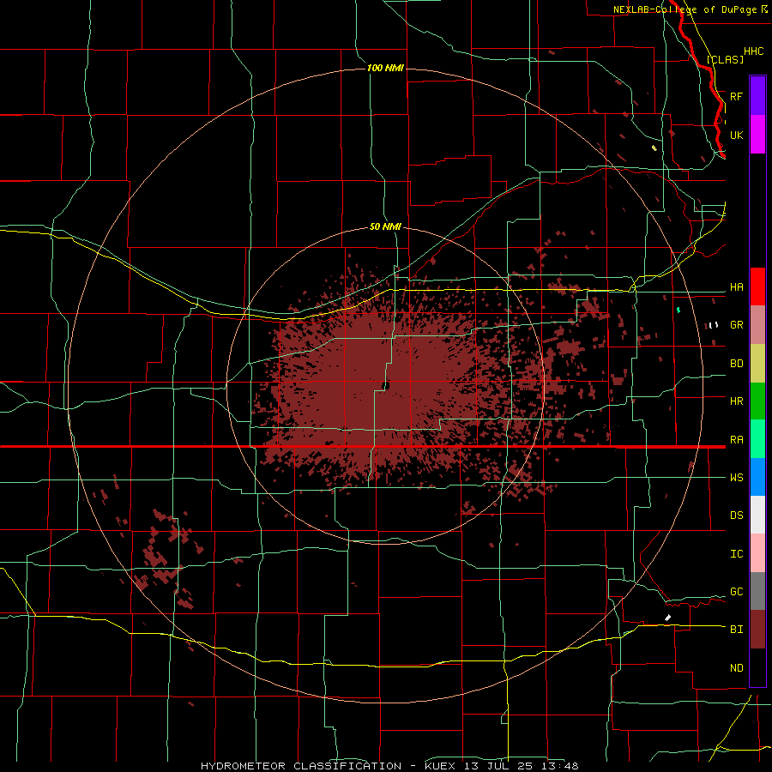Click the 'UK' legend label
Screen dimensions: 772x772
pyautogui.click(x=737, y=135)
